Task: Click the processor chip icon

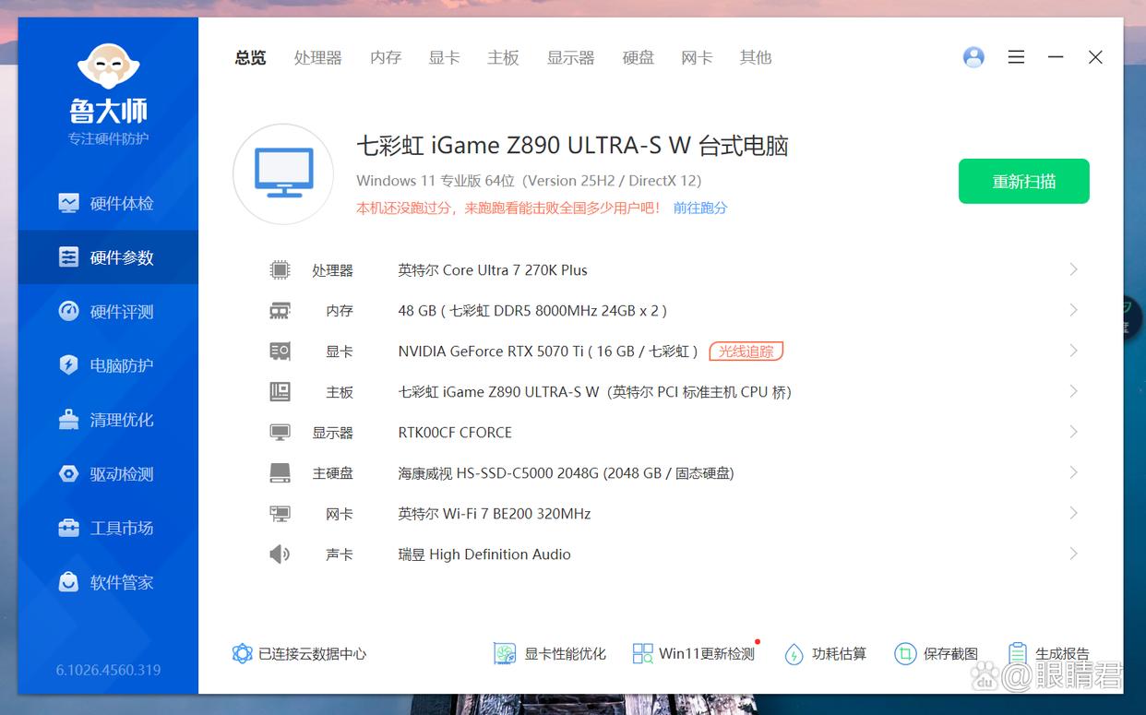Action: coord(280,270)
